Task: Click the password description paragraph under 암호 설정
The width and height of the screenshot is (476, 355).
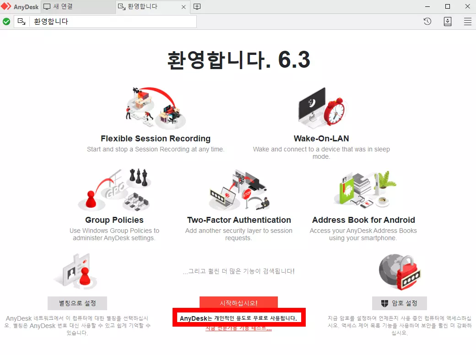Action: (x=400, y=326)
